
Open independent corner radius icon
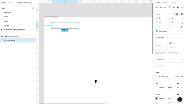[182, 27]
